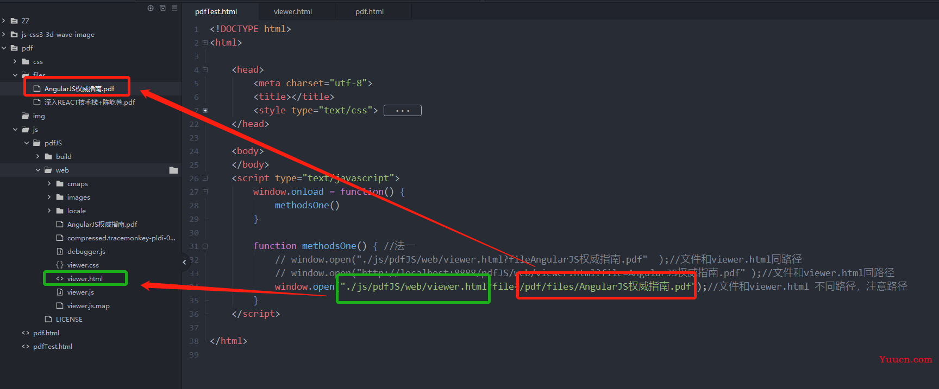This screenshot has height=389, width=939.
Task: Collapse the sidebar with the arrow handle
Action: (x=184, y=262)
